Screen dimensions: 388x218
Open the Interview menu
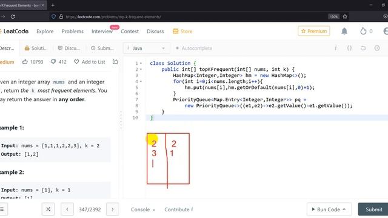pos(102,31)
